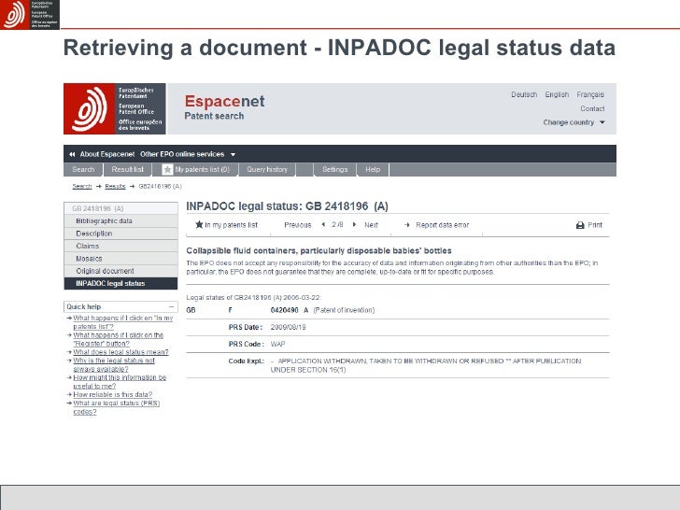Open help: How might this information be useful
The image size is (680, 510).
[x=120, y=382]
